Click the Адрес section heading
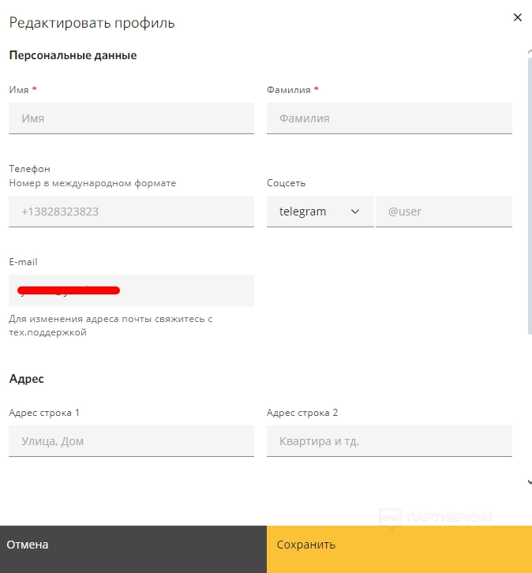532x573 pixels. click(26, 379)
